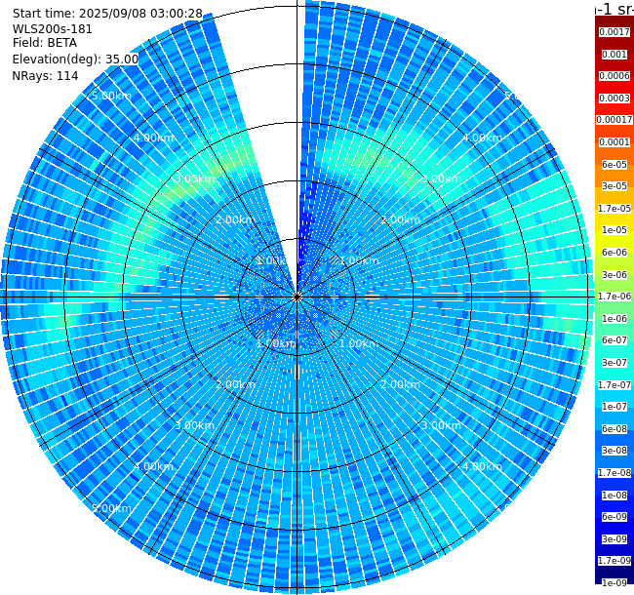The width and height of the screenshot is (634, 595).
Task: Click the 'Field: BETA' label
Action: (45, 43)
